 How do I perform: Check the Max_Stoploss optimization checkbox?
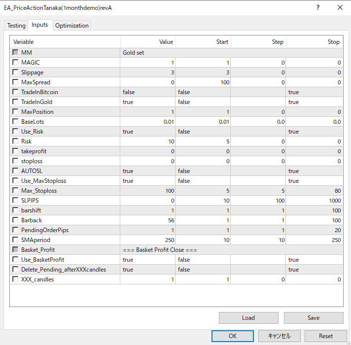coord(15,190)
